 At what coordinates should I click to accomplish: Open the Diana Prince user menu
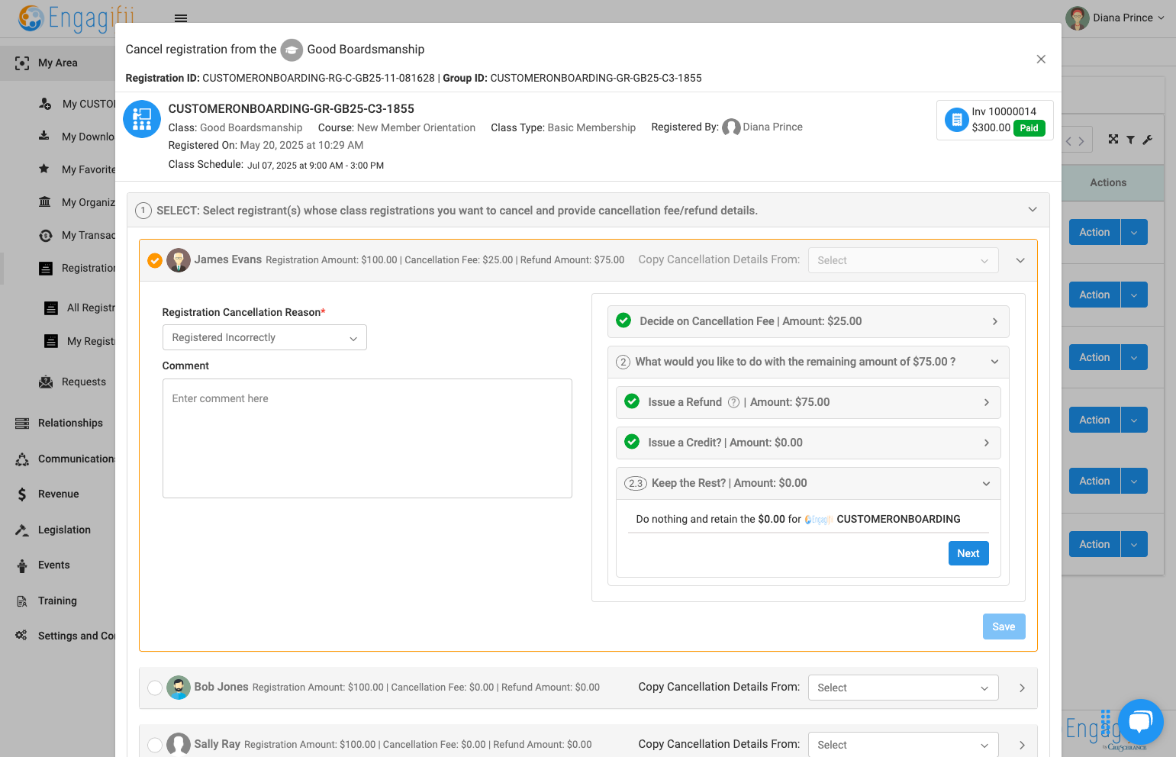1115,18
